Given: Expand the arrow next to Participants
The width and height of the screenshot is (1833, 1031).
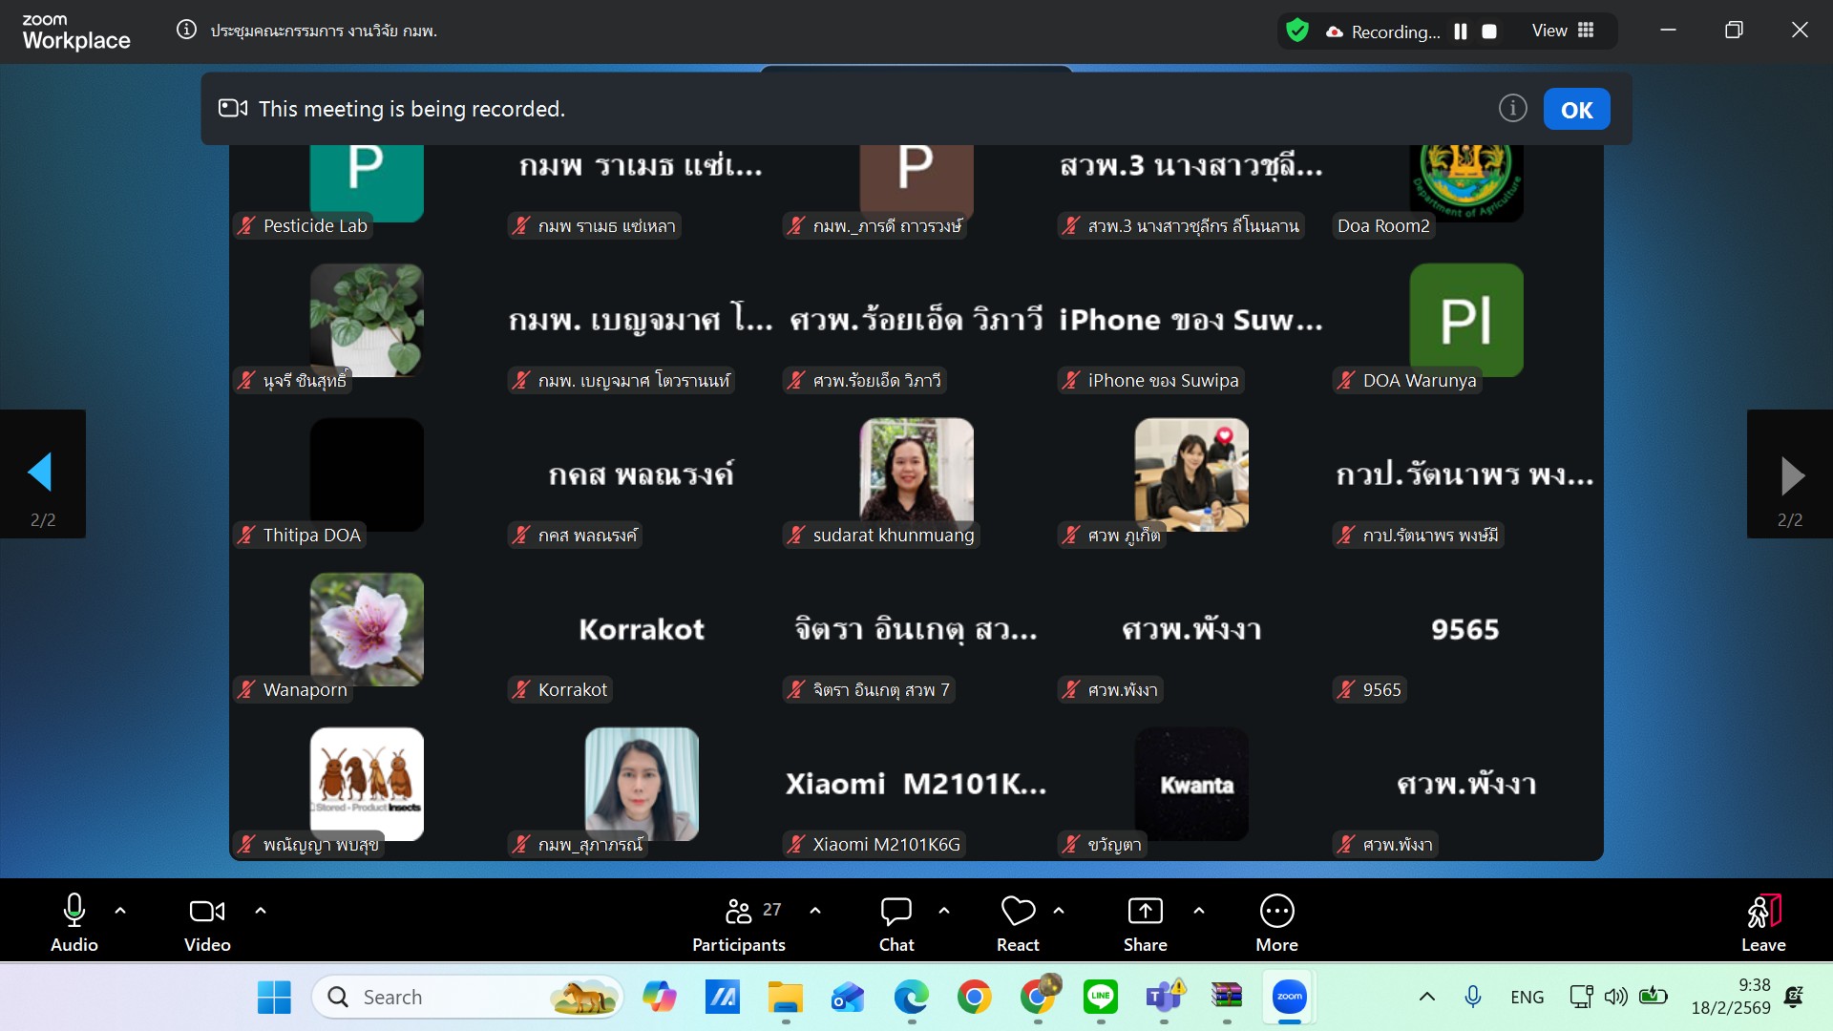Looking at the screenshot, I should pos(815,911).
